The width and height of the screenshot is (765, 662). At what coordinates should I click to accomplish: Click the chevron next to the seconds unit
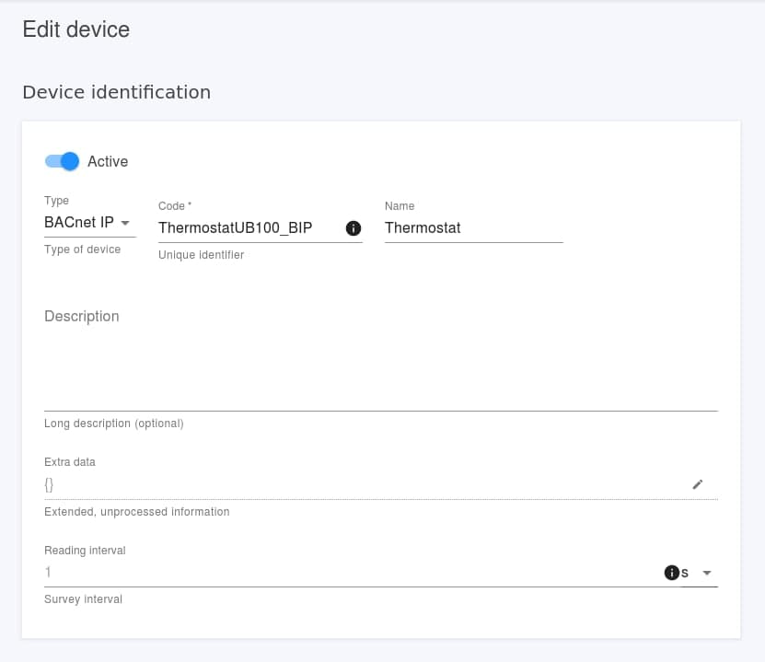707,572
